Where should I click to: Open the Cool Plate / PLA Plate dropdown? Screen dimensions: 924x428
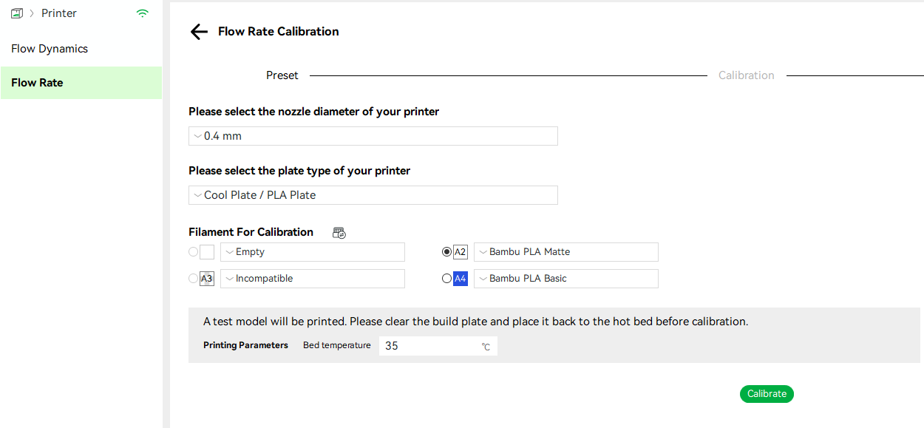pyautogui.click(x=373, y=195)
